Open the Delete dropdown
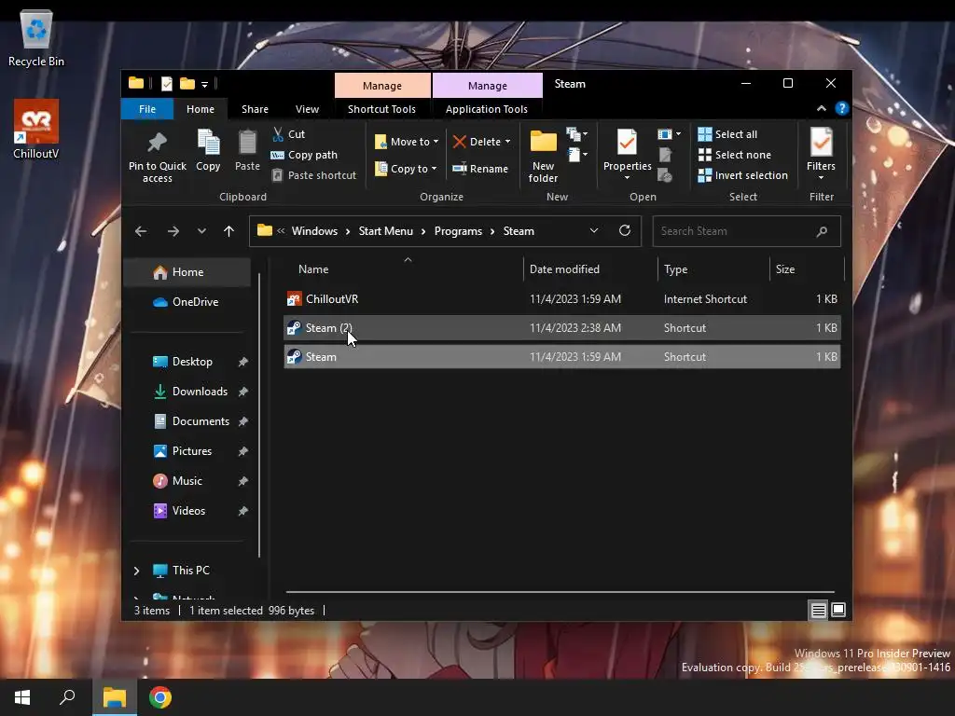The height and width of the screenshot is (716, 955). 482,142
